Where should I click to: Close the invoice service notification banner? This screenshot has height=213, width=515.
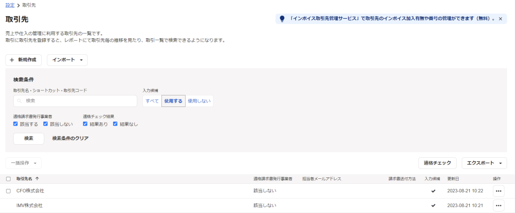point(500,19)
